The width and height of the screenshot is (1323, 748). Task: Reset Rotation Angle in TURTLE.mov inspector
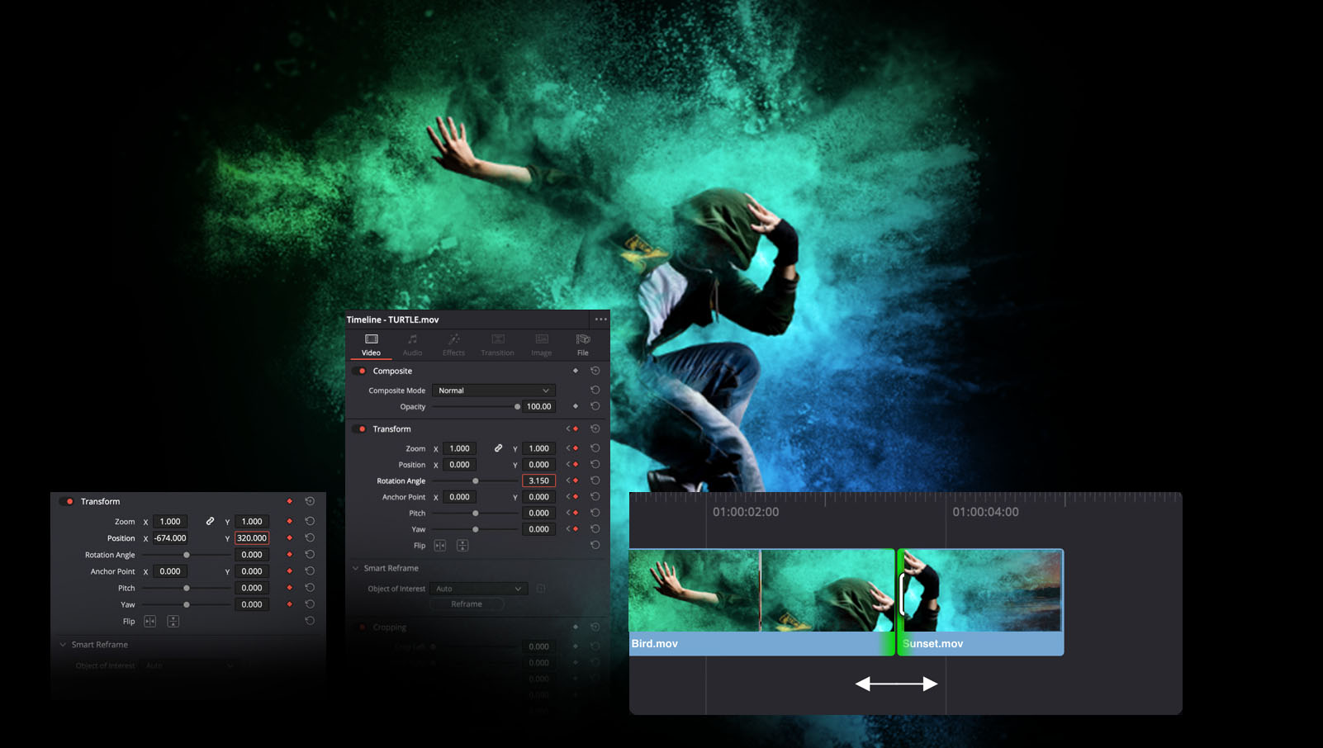pyautogui.click(x=595, y=481)
